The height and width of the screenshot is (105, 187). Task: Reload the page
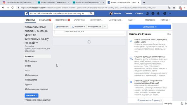point(13,8)
